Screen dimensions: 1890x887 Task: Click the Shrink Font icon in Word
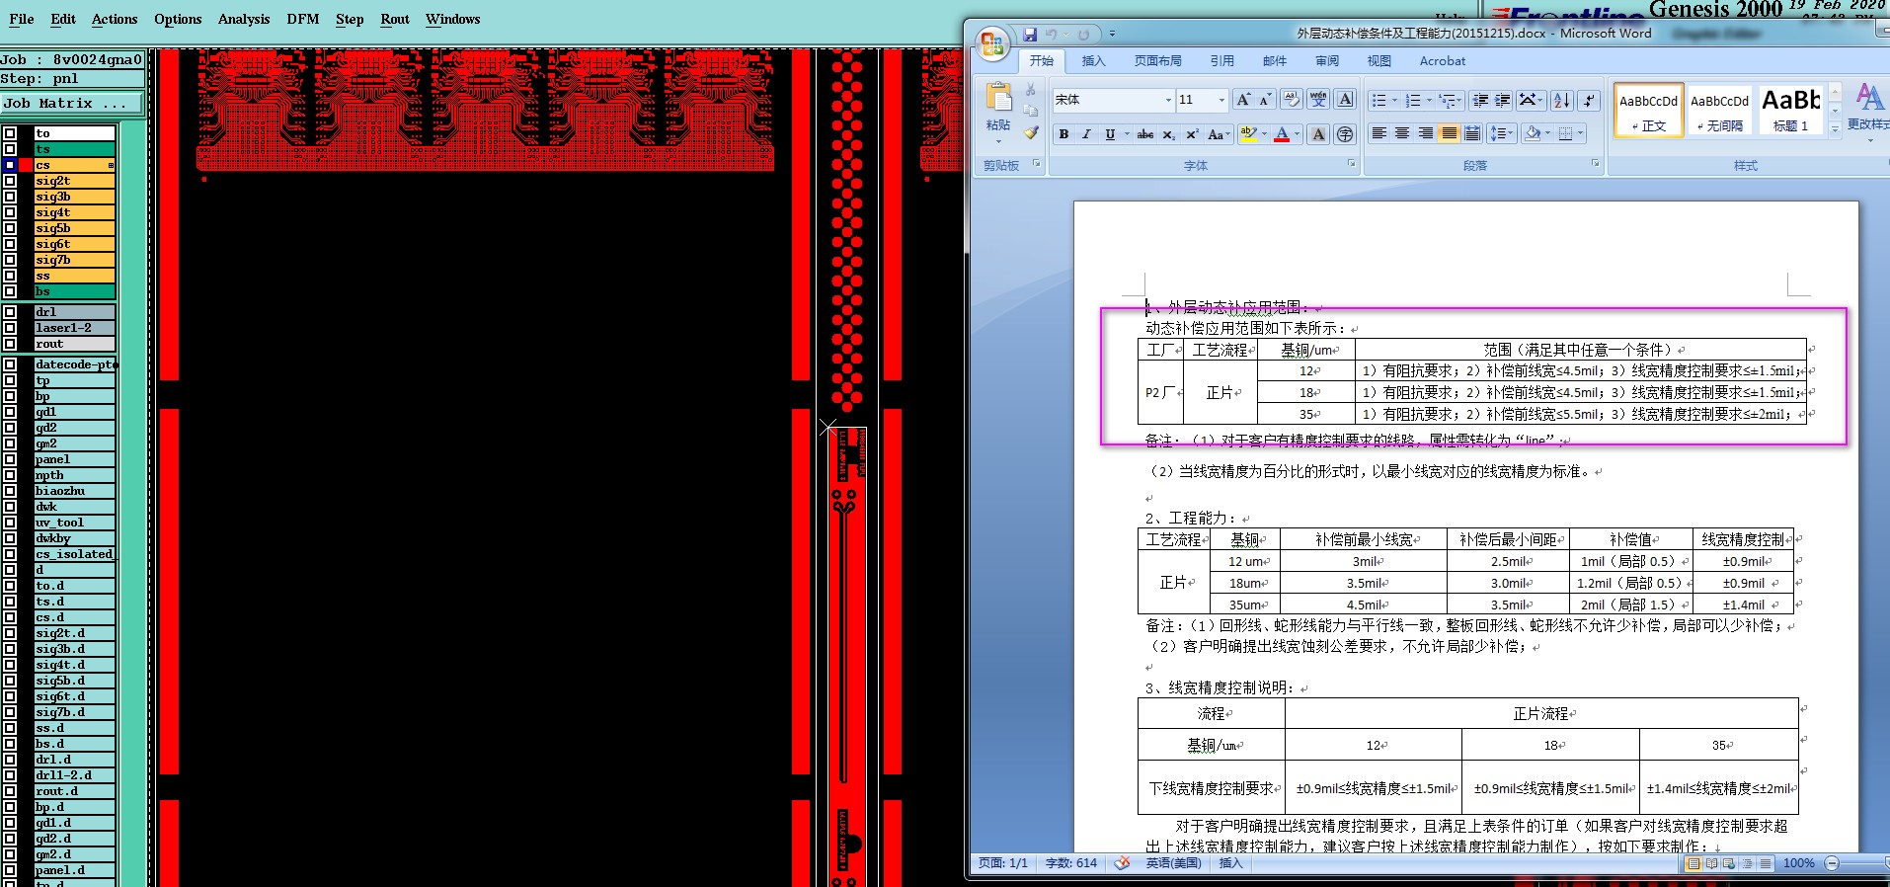[x=1265, y=100]
